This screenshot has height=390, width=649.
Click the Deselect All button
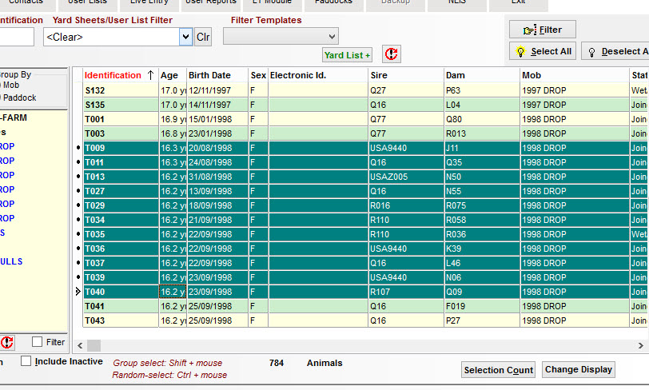point(615,51)
